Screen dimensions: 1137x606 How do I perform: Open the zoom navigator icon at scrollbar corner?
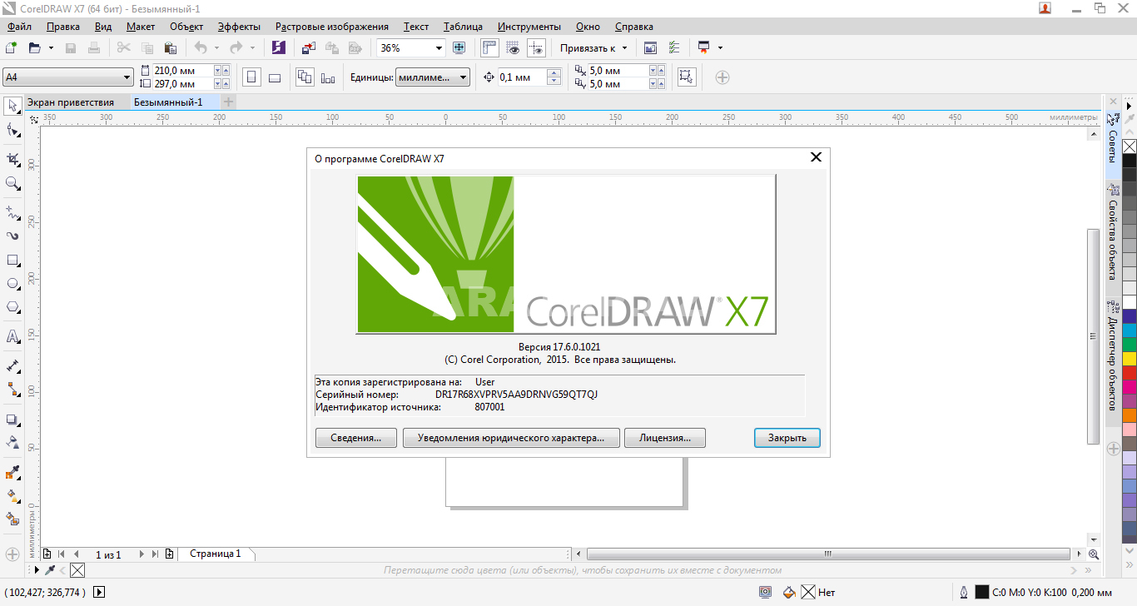point(1094,554)
